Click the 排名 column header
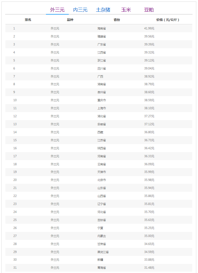This screenshot has height=273, width=198. [28, 20]
